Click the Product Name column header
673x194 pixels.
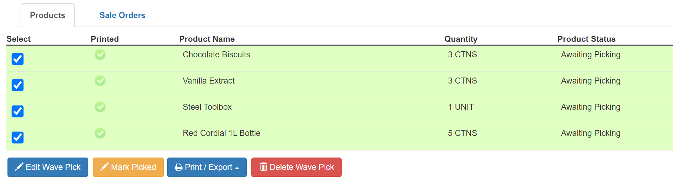(207, 39)
